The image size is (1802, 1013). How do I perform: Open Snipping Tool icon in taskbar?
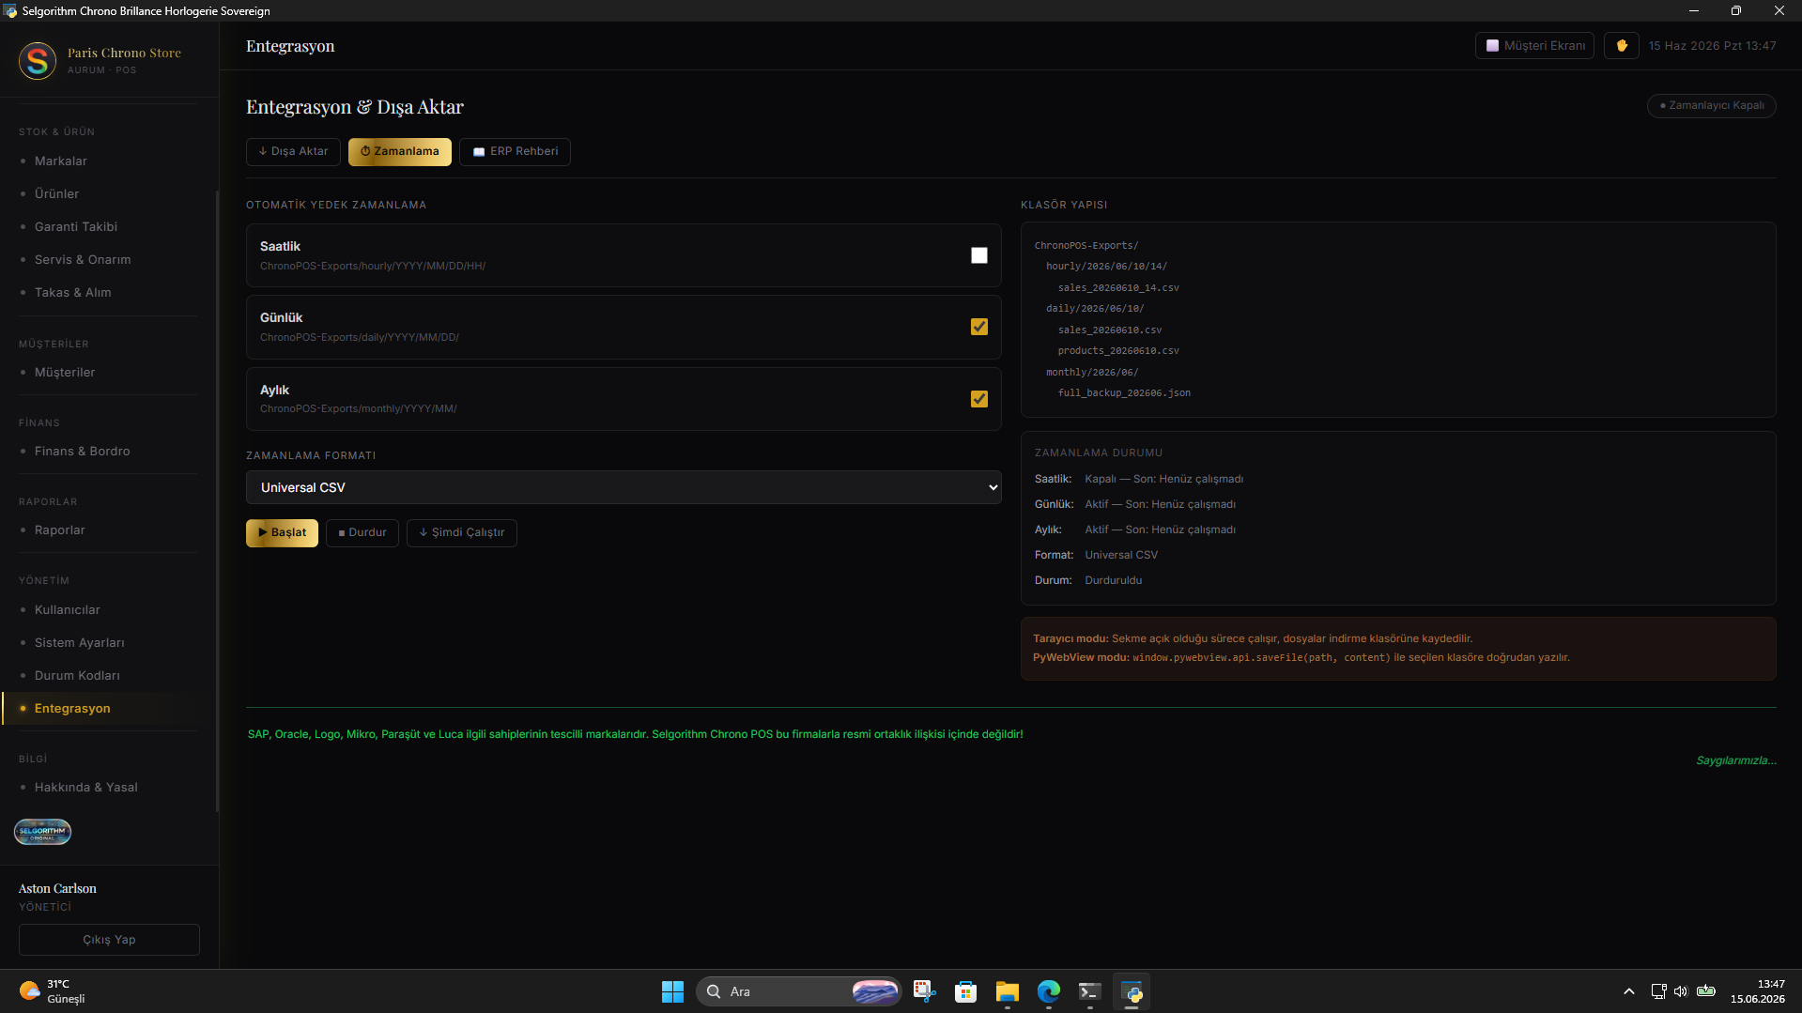click(x=925, y=991)
